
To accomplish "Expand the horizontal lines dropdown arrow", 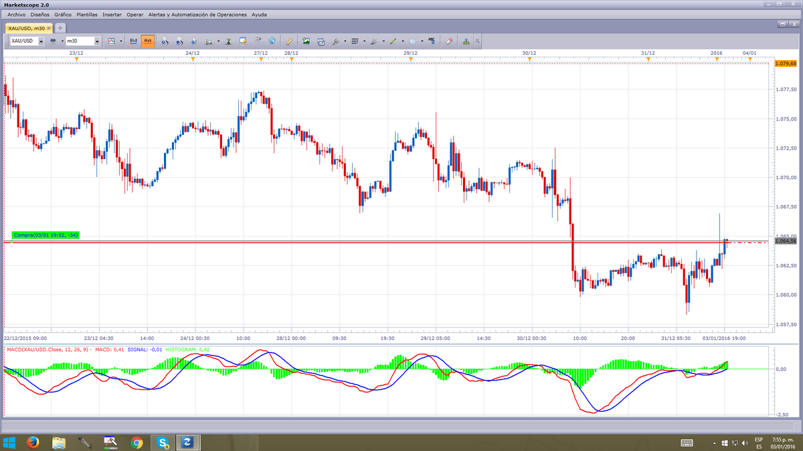I will coord(364,41).
